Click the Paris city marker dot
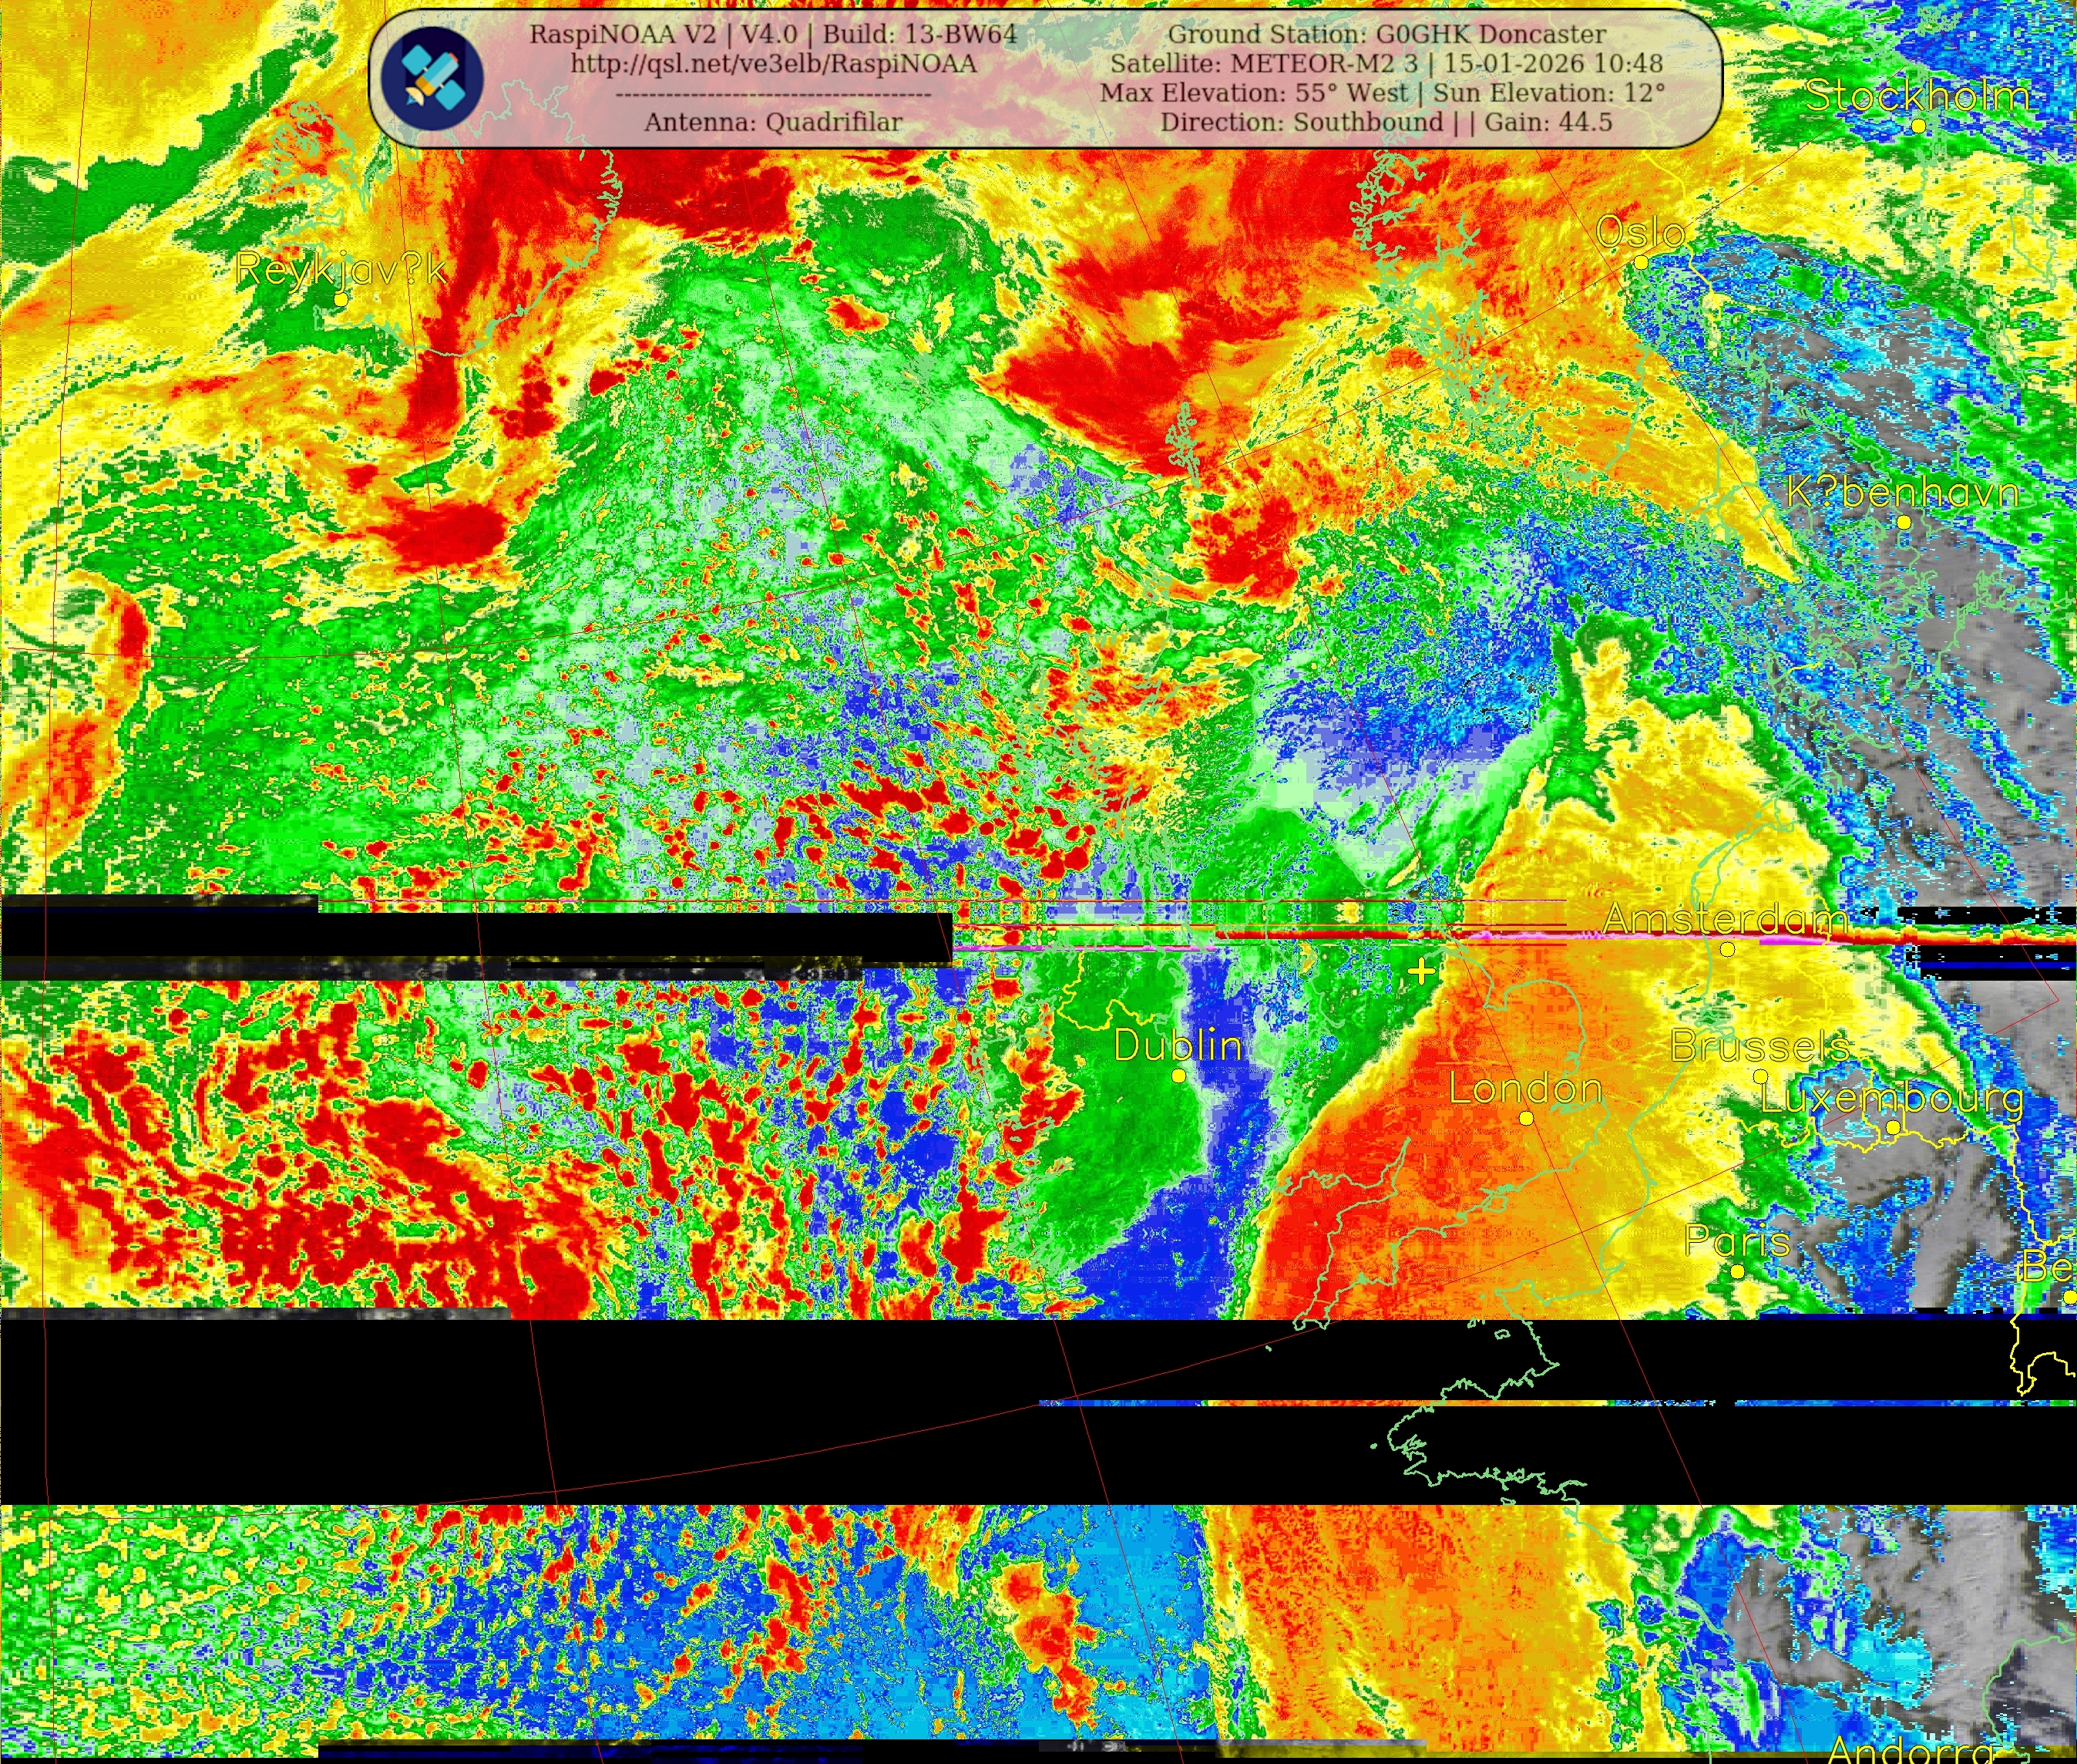The height and width of the screenshot is (1764, 2077). click(1737, 1272)
